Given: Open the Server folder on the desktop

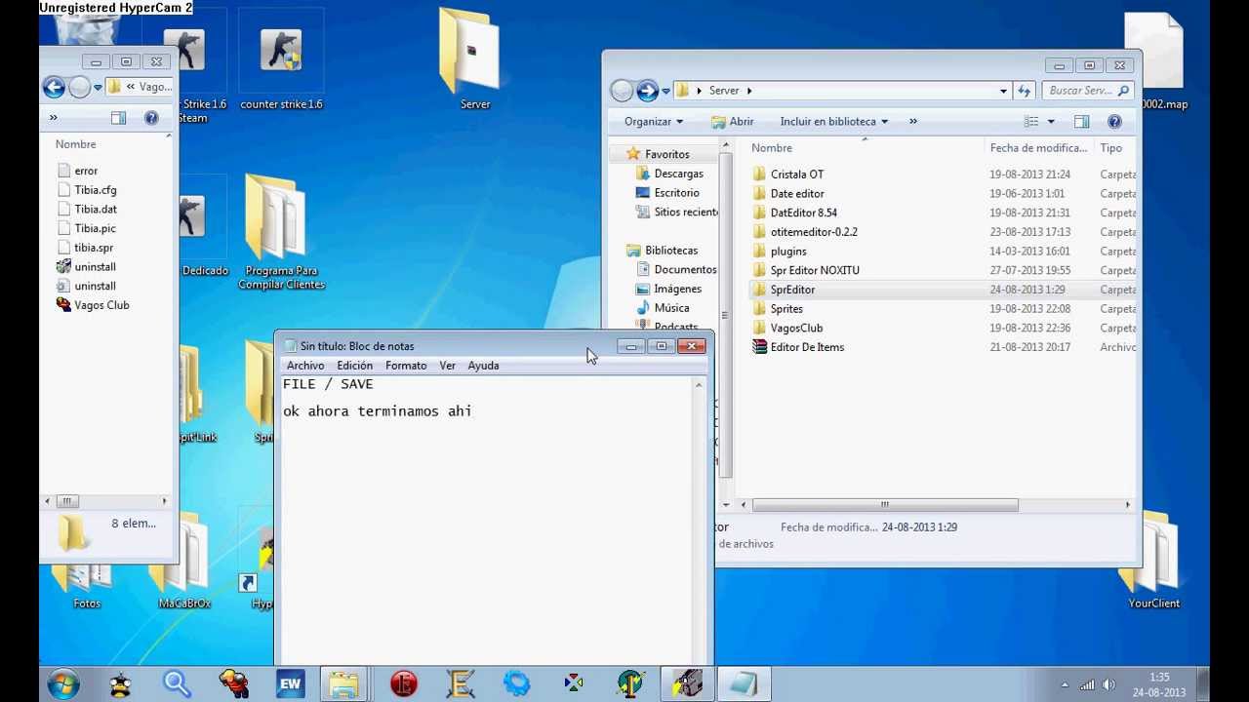Looking at the screenshot, I should (x=475, y=58).
